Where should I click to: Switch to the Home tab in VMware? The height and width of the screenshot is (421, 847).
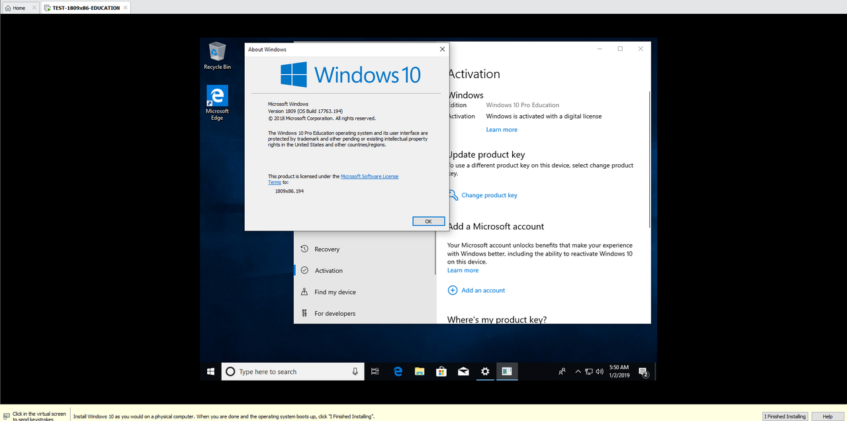coord(20,8)
